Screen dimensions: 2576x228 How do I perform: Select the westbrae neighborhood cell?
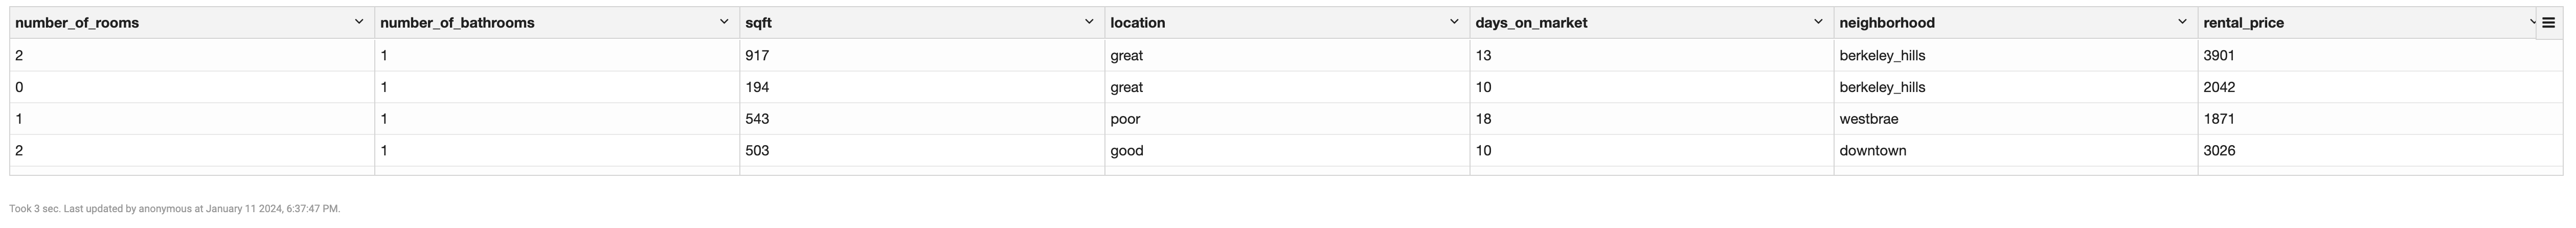click(x=1868, y=119)
